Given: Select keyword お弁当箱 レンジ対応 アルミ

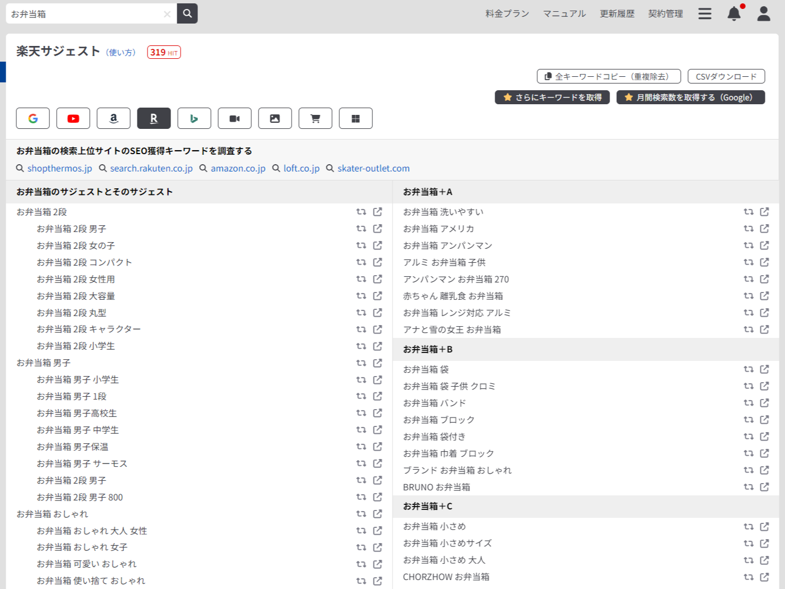Looking at the screenshot, I should [457, 313].
